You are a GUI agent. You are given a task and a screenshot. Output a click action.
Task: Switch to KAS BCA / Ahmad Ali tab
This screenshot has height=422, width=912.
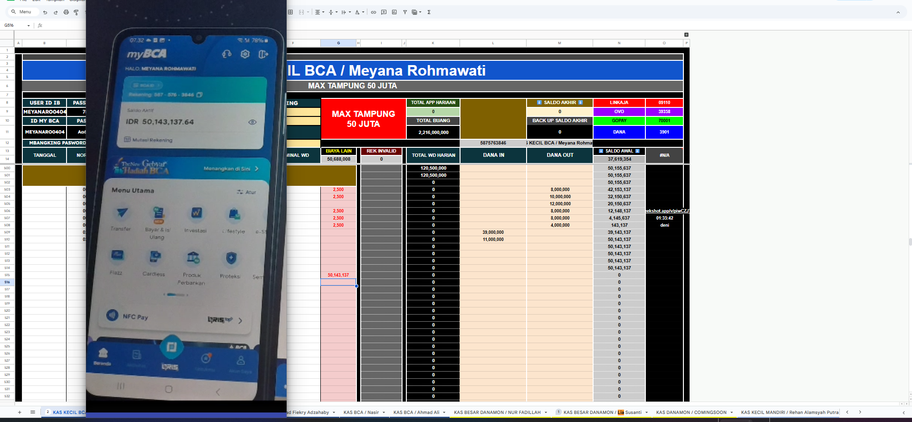(x=416, y=412)
